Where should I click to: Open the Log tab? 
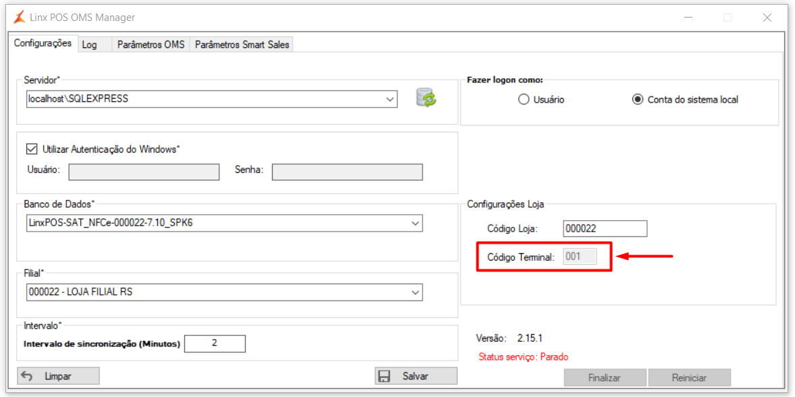pos(94,45)
